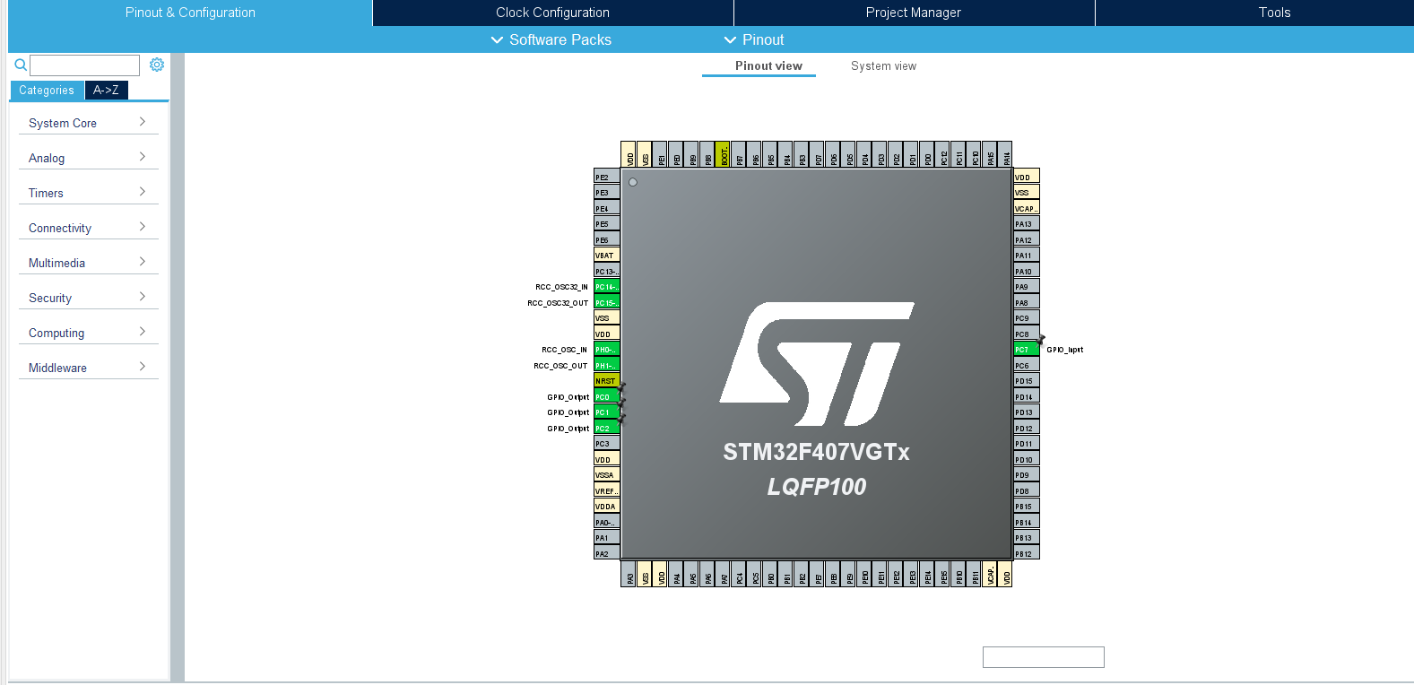The width and height of the screenshot is (1414, 685).
Task: Select pin PB12
Action: [x=1027, y=554]
